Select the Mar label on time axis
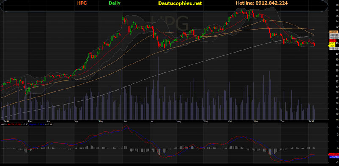This screenshot has width=339, height=166. (x=48, y=122)
